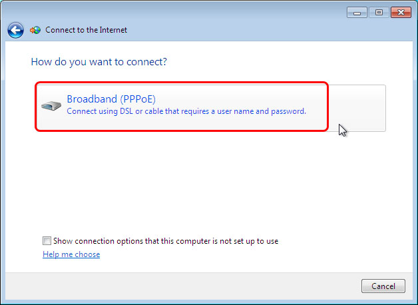Click the DSL or cable description text
The height and width of the screenshot is (305, 418).
click(x=186, y=111)
